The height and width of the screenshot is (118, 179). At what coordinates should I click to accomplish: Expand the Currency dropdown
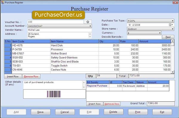(x=160, y=33)
